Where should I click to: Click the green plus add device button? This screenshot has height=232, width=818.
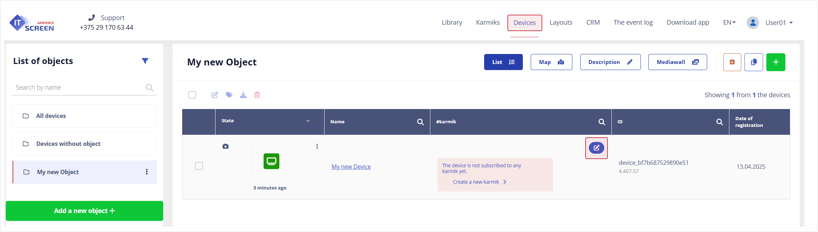[775, 62]
